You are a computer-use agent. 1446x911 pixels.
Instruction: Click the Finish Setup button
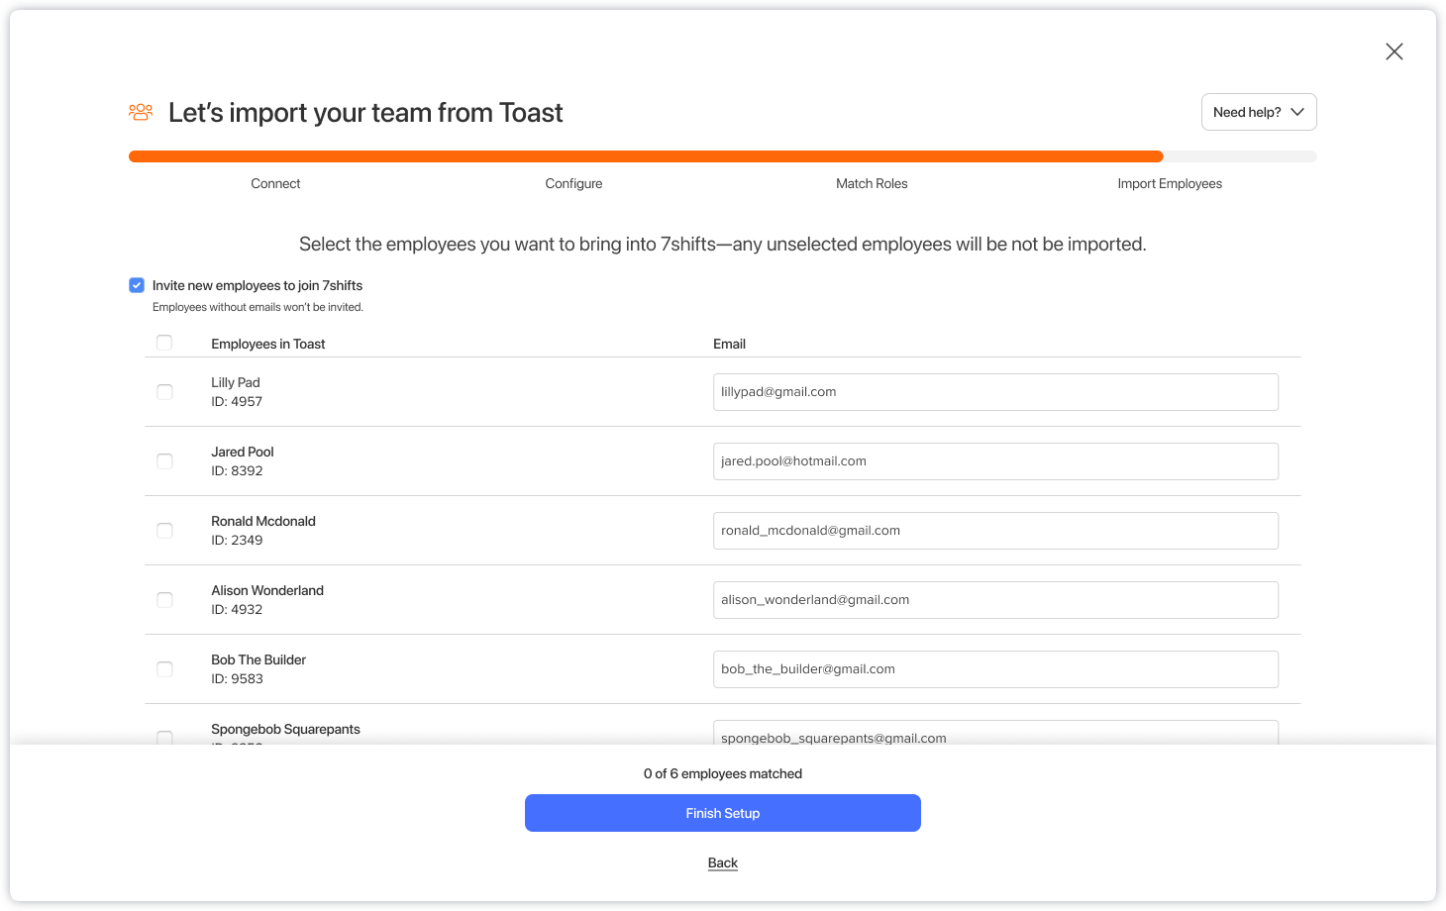click(723, 813)
